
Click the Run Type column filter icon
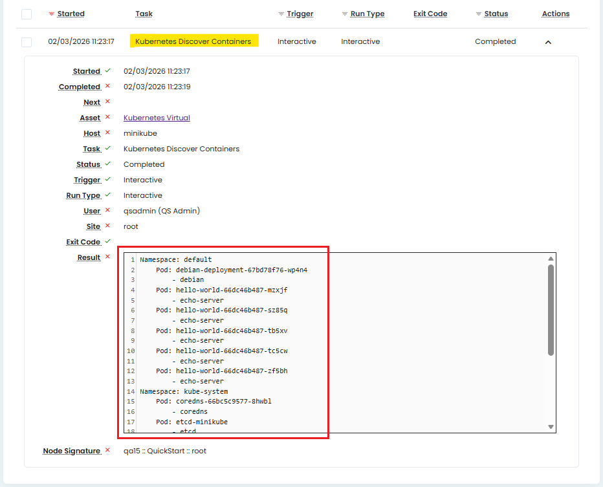point(344,14)
